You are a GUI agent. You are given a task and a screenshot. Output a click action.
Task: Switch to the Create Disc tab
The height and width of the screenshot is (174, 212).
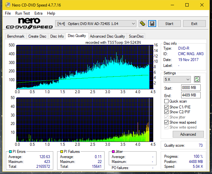tap(37, 36)
